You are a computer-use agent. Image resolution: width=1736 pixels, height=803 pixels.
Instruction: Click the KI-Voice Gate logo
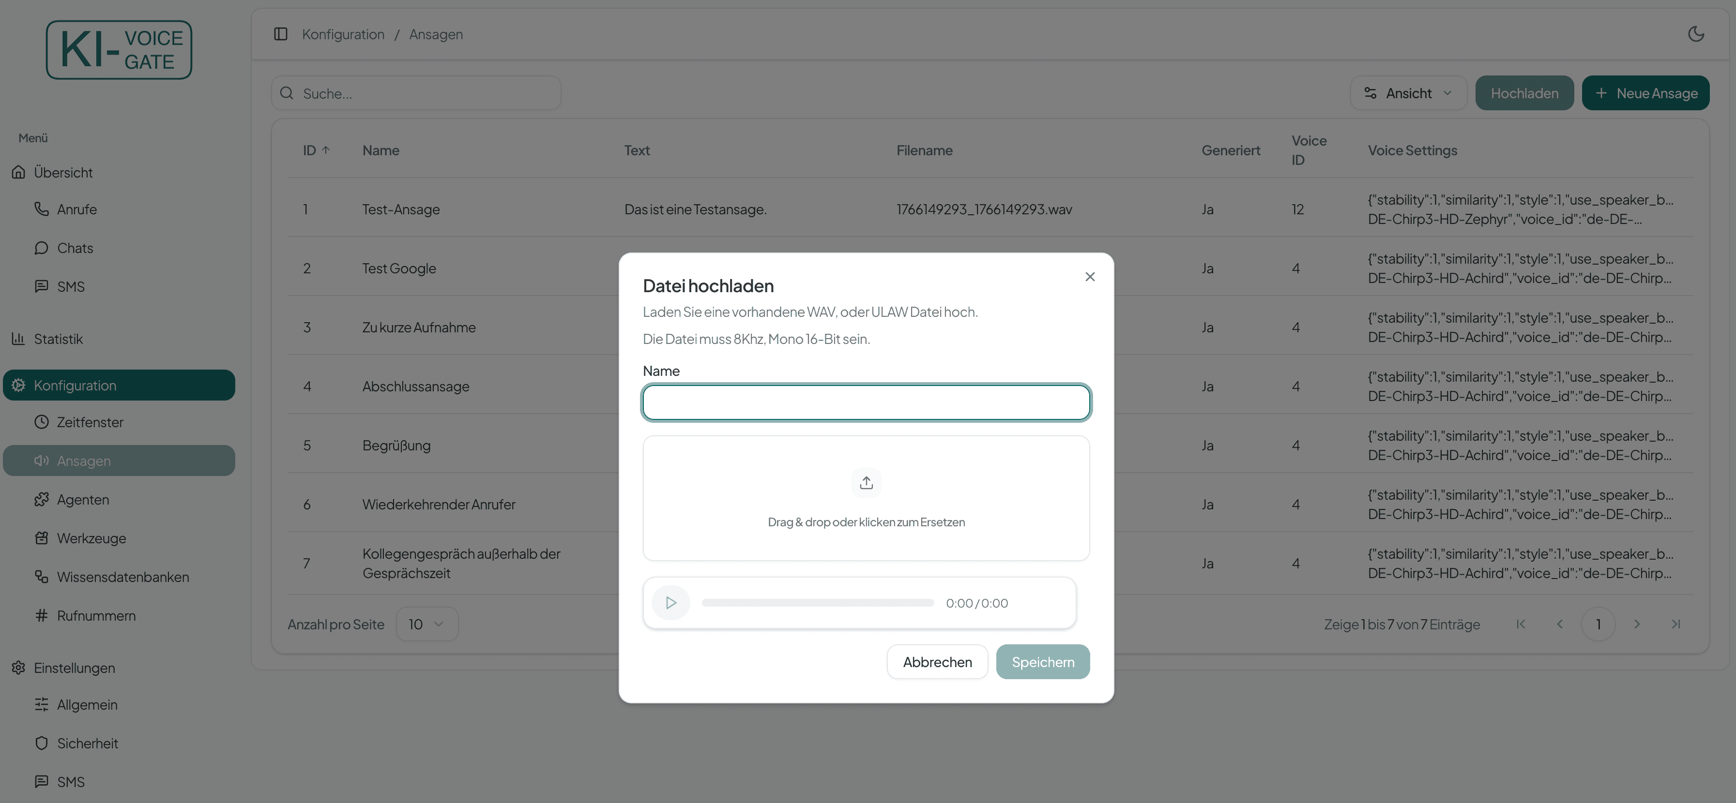pyautogui.click(x=119, y=50)
